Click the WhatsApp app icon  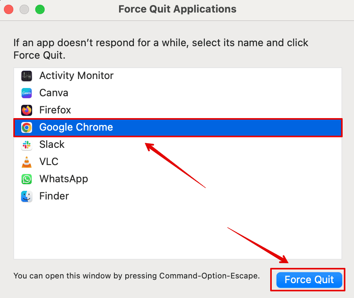(x=27, y=179)
